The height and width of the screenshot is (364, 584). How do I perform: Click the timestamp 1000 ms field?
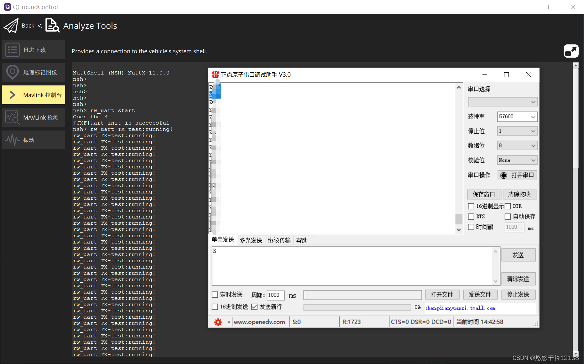point(514,227)
